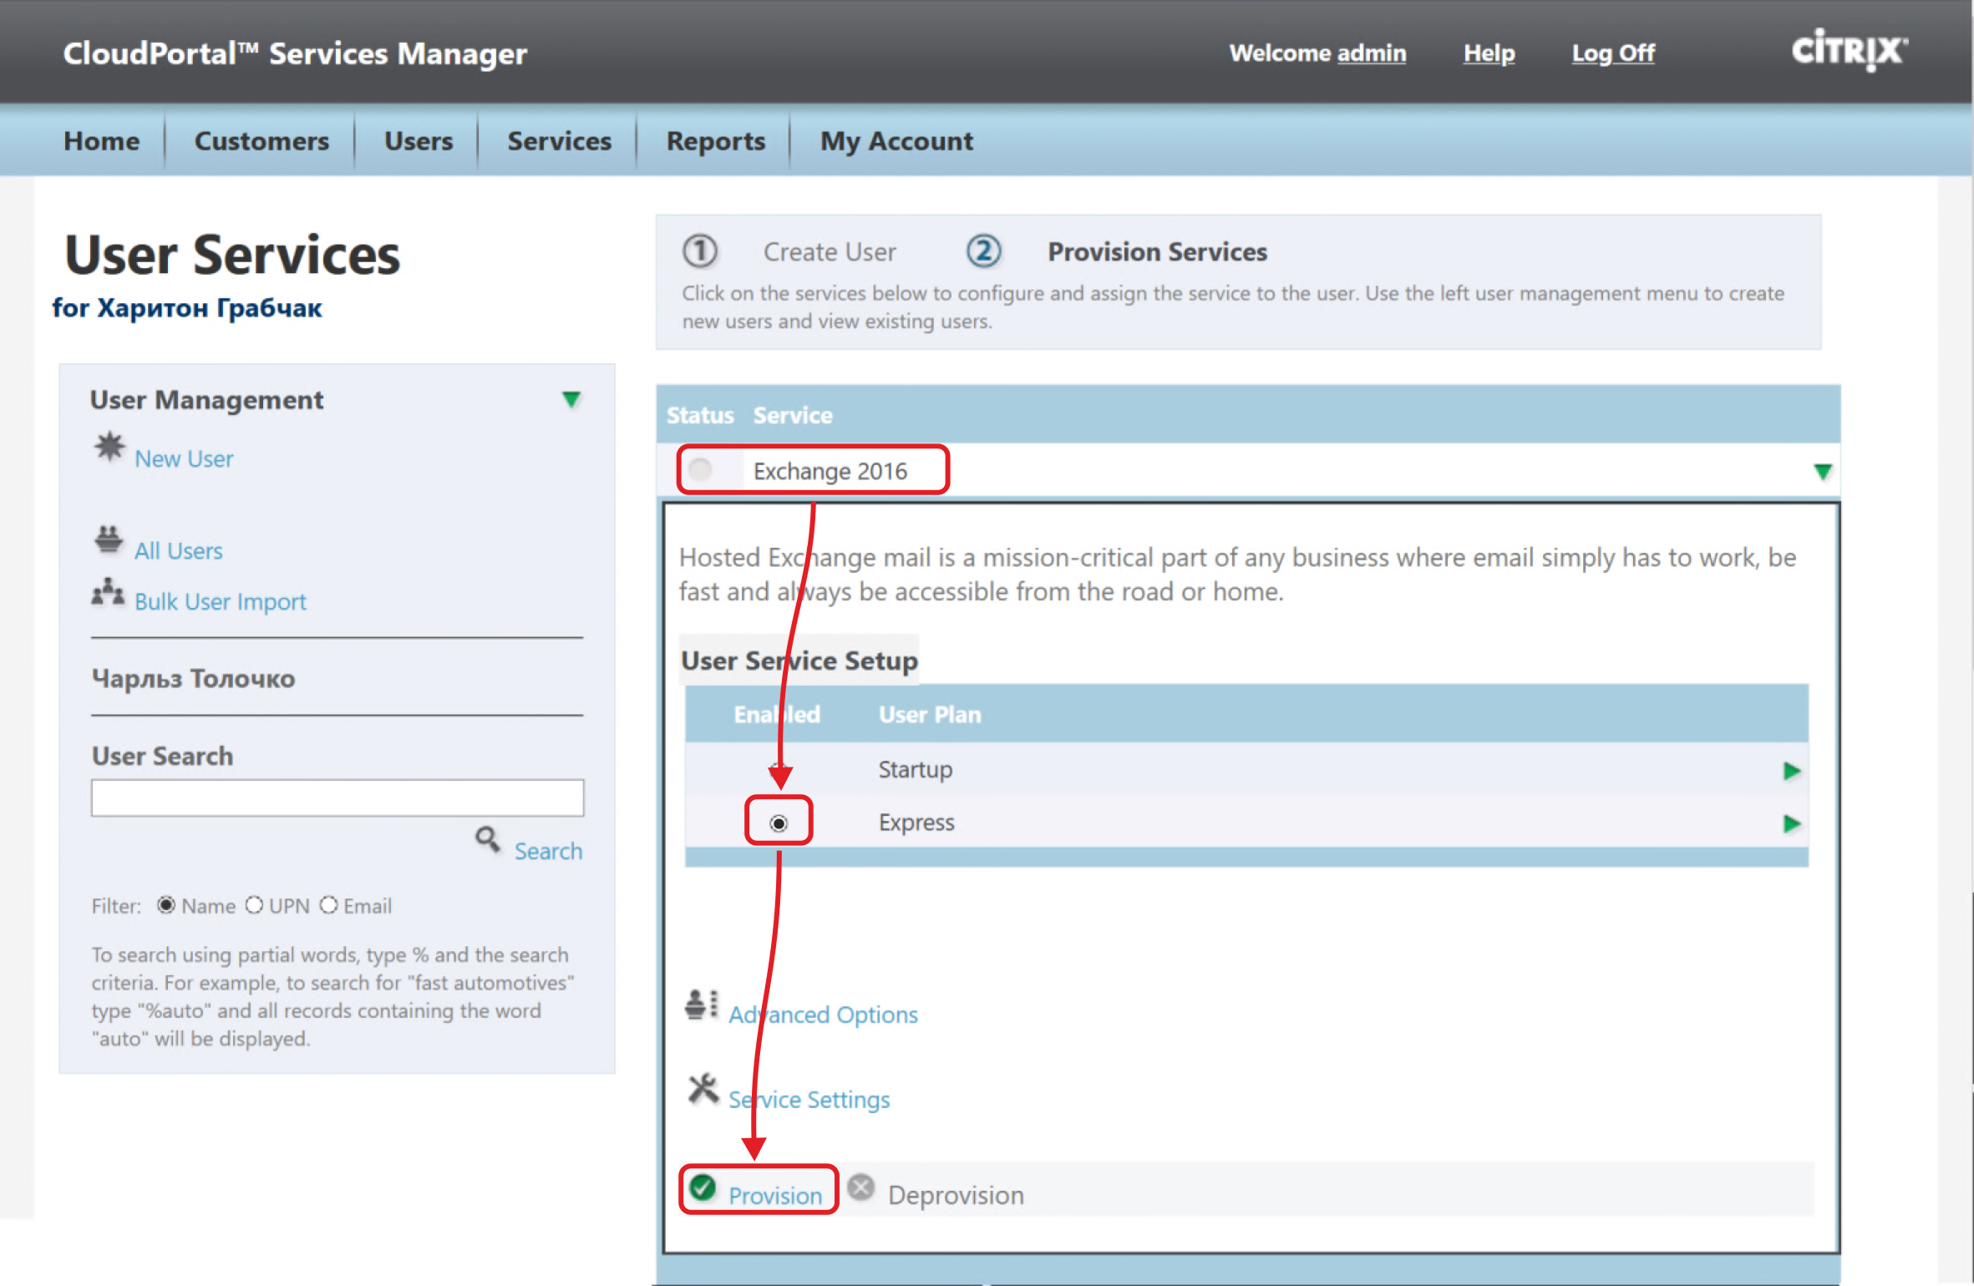Click the green Provision checkmark icon
The image size is (1974, 1286).
tap(703, 1187)
